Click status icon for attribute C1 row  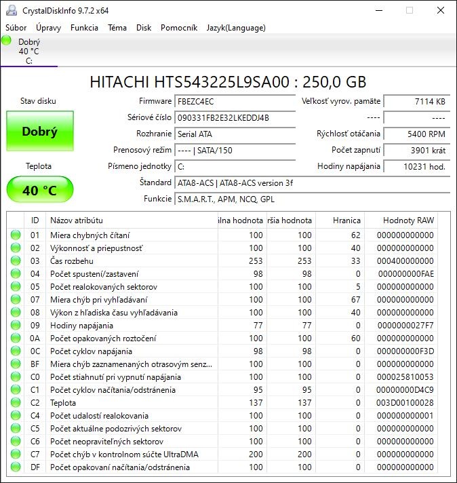click(x=16, y=389)
